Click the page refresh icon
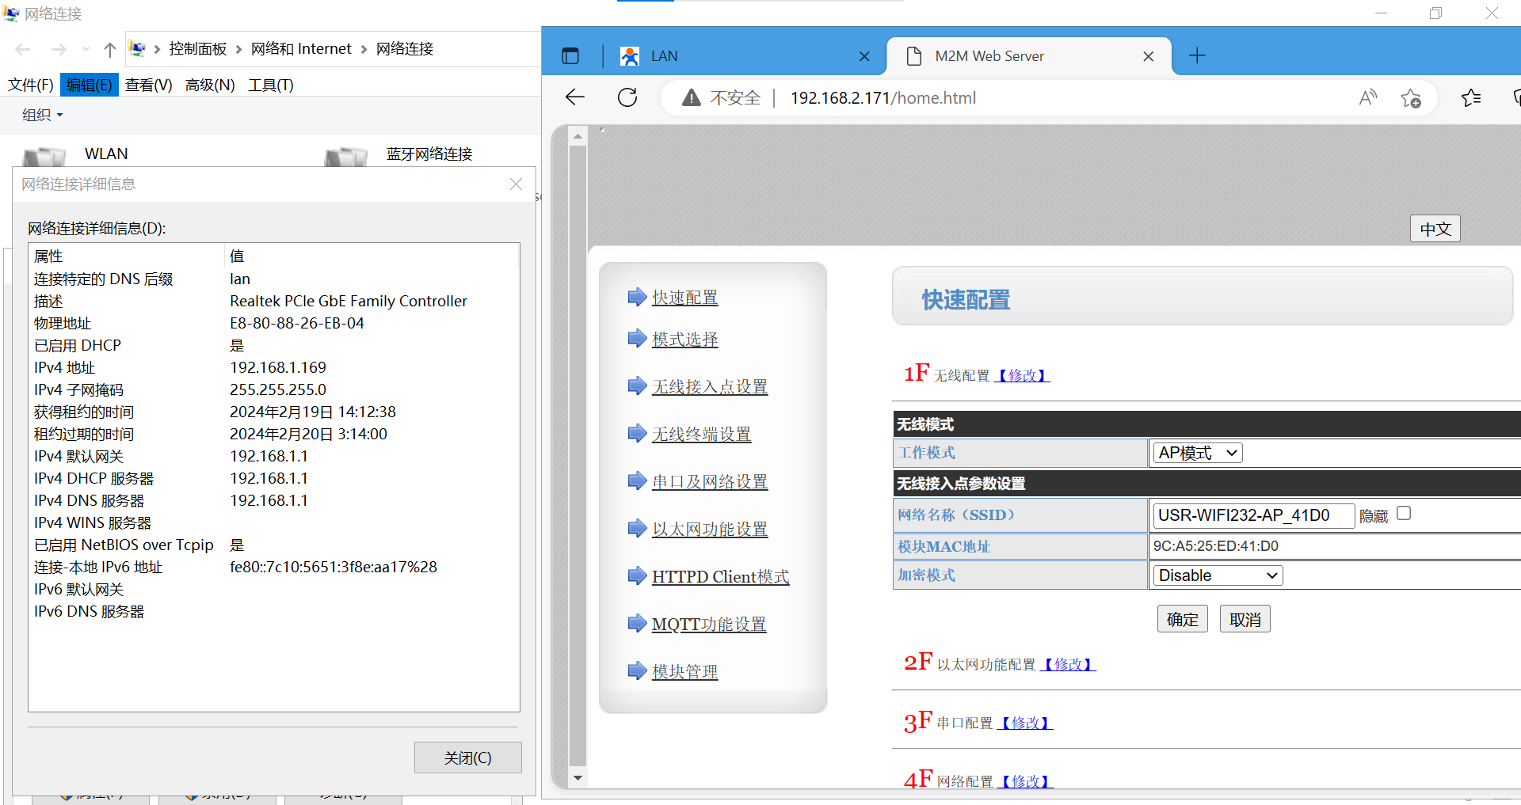The height and width of the screenshot is (805, 1521). click(627, 97)
